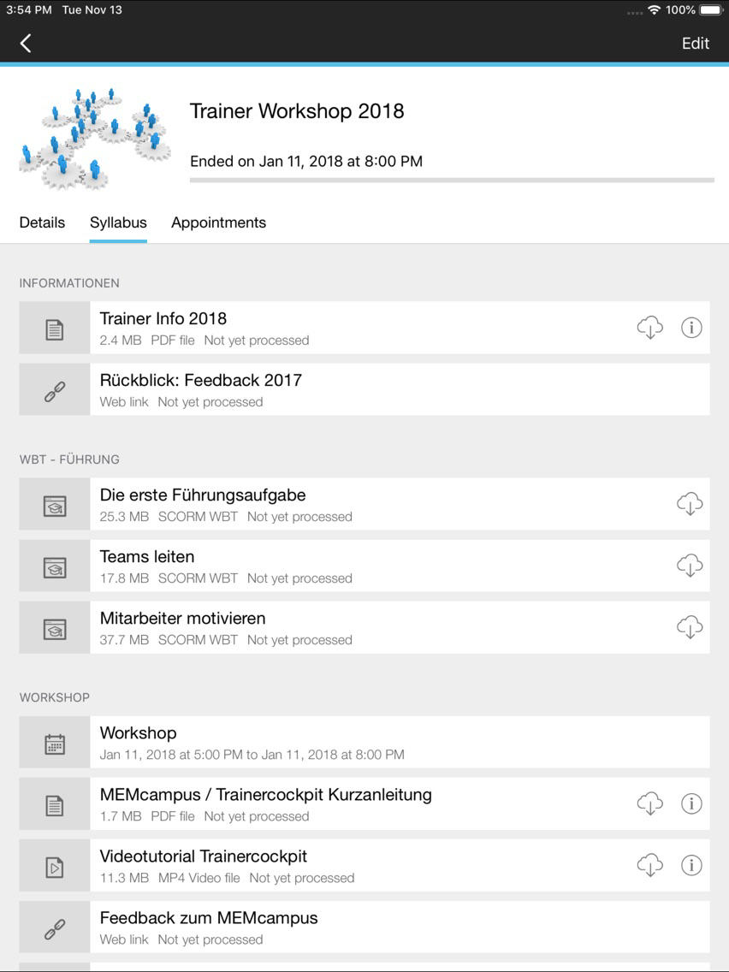Open the Appointments tab
The height and width of the screenshot is (972, 729).
click(218, 222)
